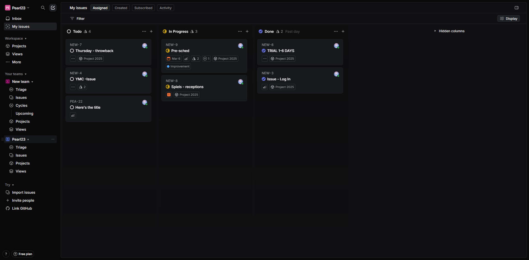Click estimate badge on YMC -Issue card
This screenshot has width=529, height=260.
pyautogui.click(x=82, y=87)
